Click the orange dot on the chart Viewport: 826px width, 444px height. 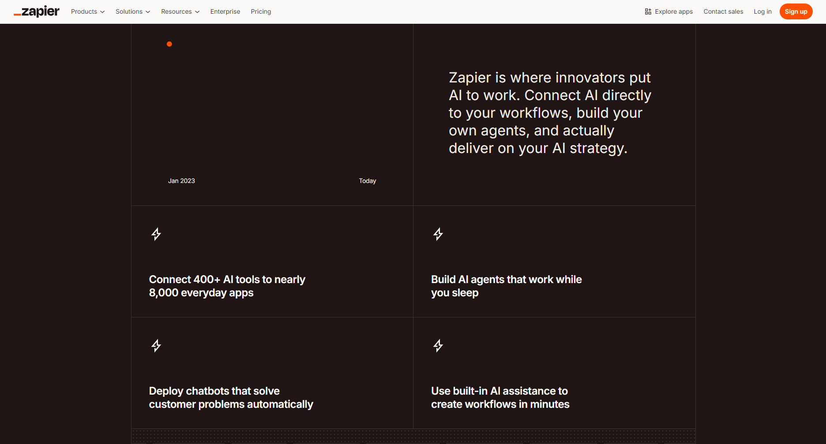click(x=169, y=44)
